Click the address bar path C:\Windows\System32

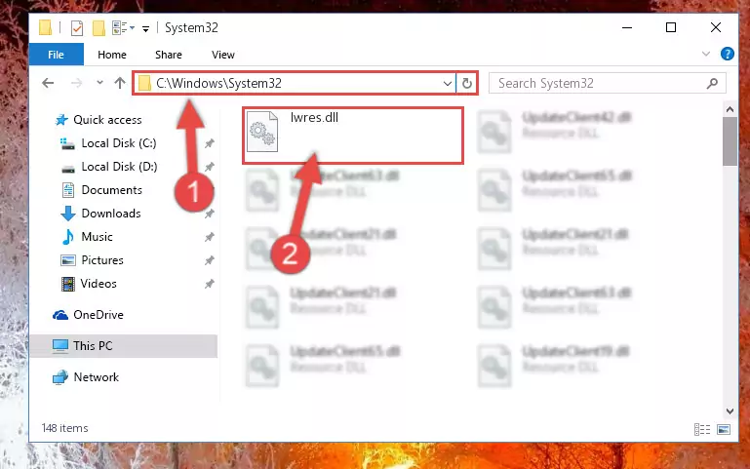pyautogui.click(x=218, y=83)
